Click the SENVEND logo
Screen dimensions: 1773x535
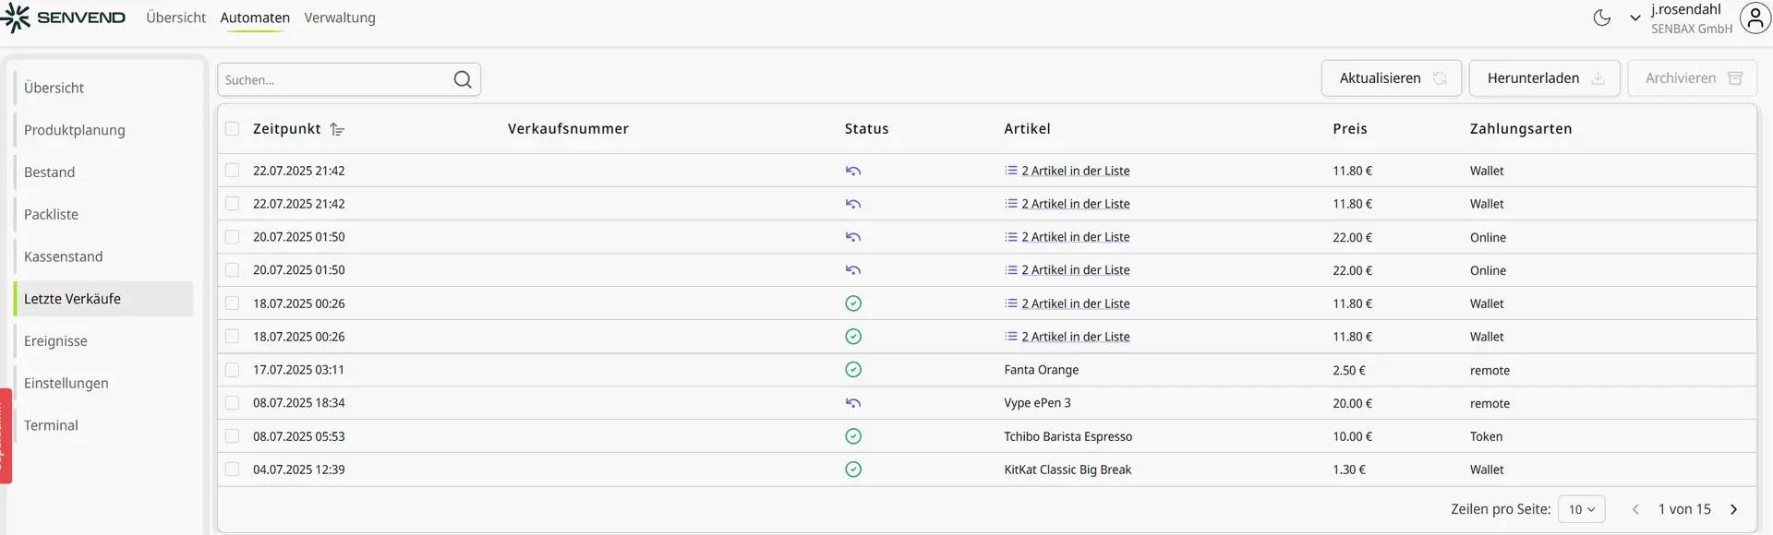(x=63, y=18)
